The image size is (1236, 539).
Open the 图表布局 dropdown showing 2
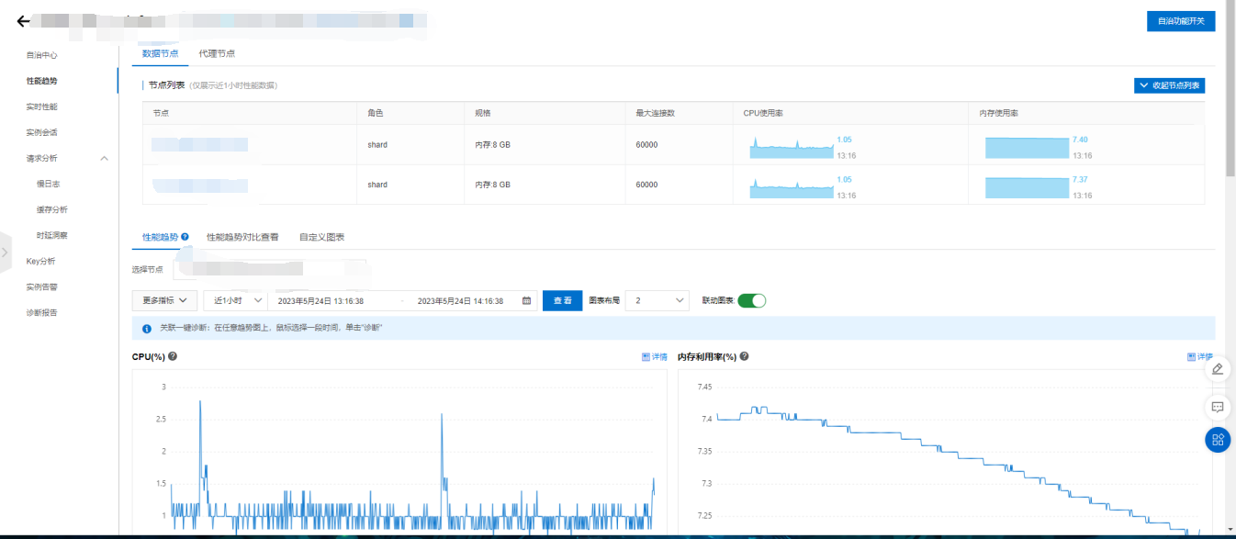click(657, 300)
